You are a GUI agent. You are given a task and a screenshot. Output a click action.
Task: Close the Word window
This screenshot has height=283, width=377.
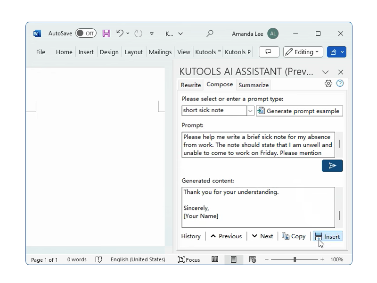(340, 33)
